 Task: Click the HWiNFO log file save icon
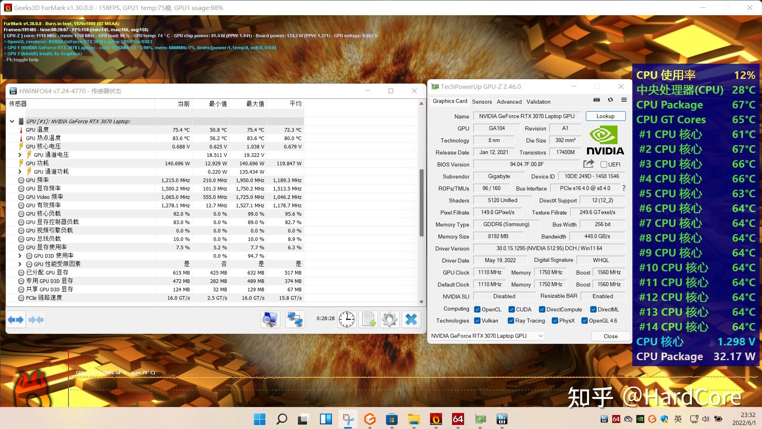[368, 319]
